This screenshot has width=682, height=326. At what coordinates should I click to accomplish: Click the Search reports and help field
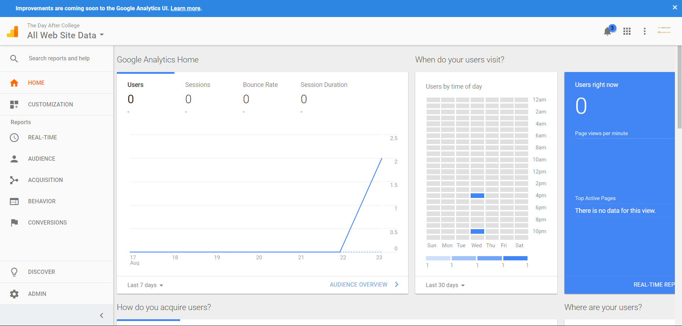click(59, 59)
